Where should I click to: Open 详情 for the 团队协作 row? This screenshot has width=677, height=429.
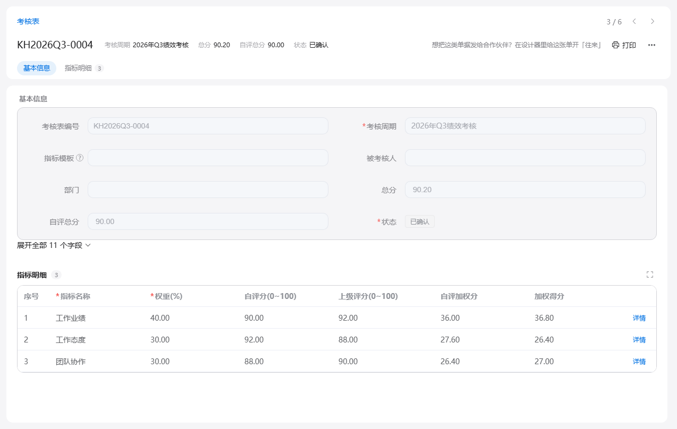click(x=639, y=362)
